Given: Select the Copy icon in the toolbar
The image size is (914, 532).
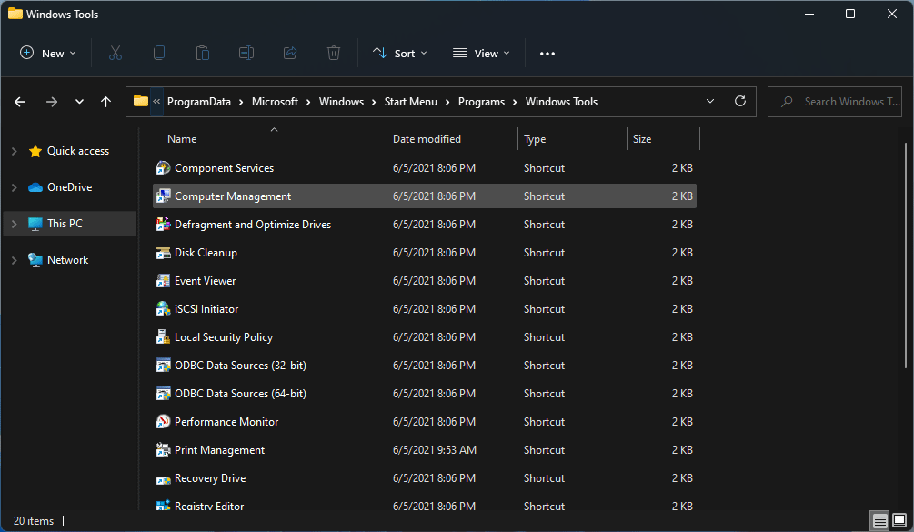Looking at the screenshot, I should (x=158, y=53).
